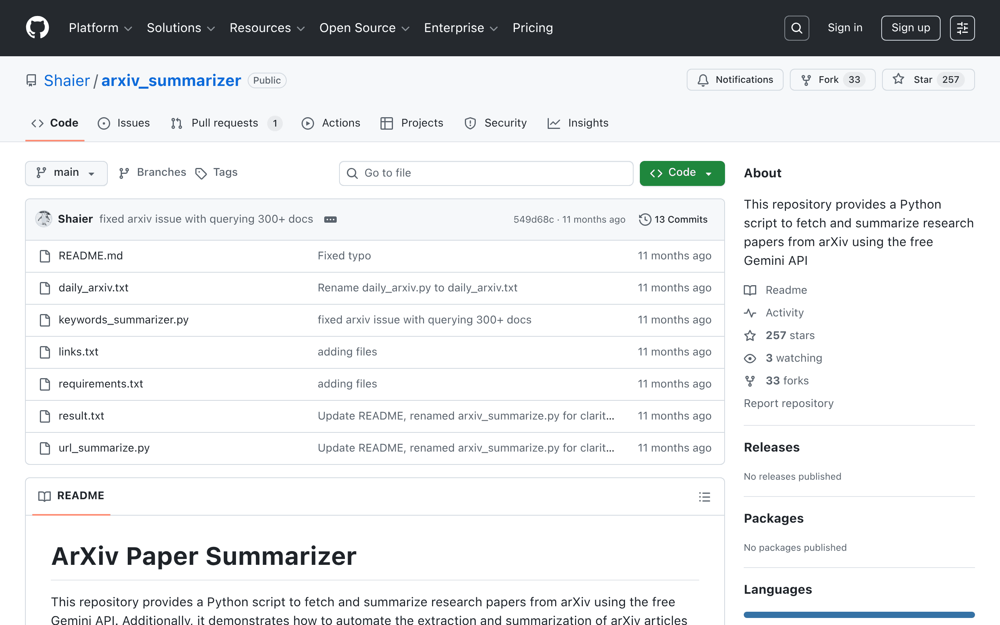Open the 549d68c commit hash link
Image resolution: width=1000 pixels, height=625 pixels.
pyautogui.click(x=534, y=220)
